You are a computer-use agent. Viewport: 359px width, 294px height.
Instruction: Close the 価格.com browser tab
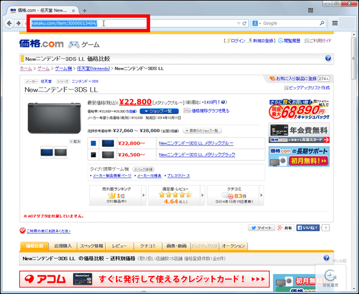click(x=73, y=11)
